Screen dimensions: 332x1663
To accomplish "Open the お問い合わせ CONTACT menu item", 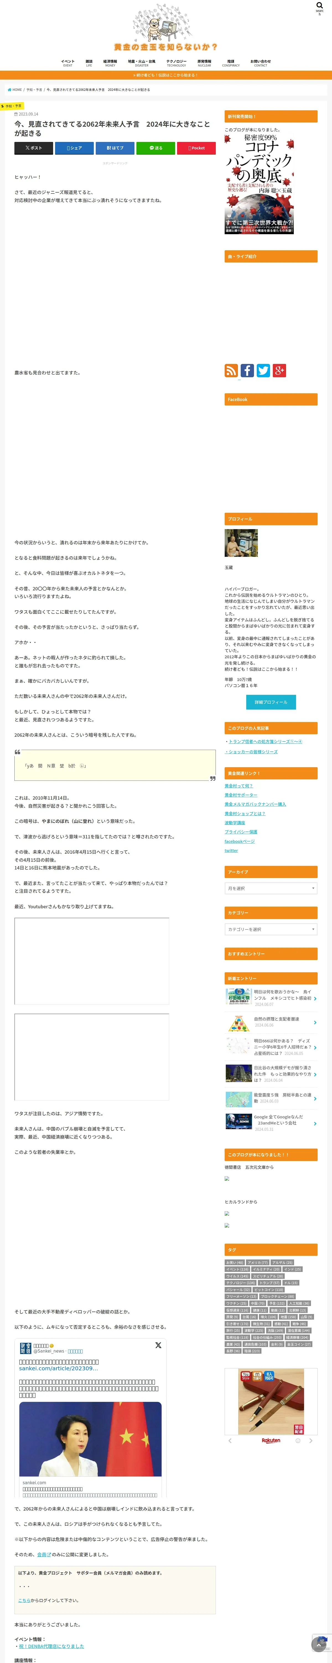I will point(260,63).
